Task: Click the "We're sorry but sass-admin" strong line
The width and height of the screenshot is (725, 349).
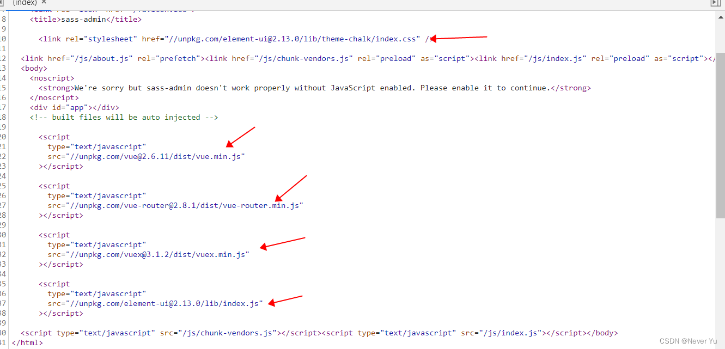Action: (x=315, y=88)
